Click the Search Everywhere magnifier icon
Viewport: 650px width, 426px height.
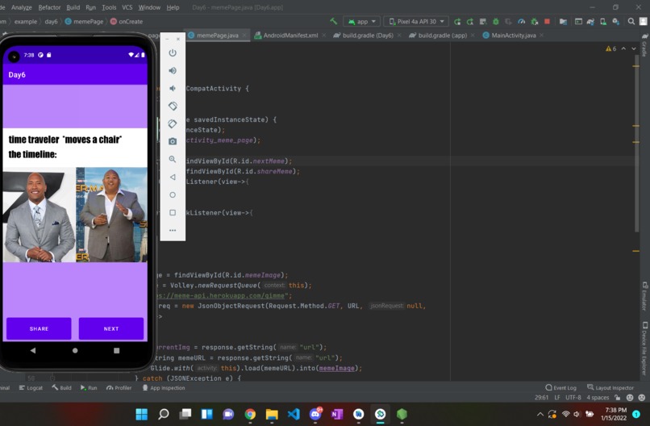pos(631,21)
